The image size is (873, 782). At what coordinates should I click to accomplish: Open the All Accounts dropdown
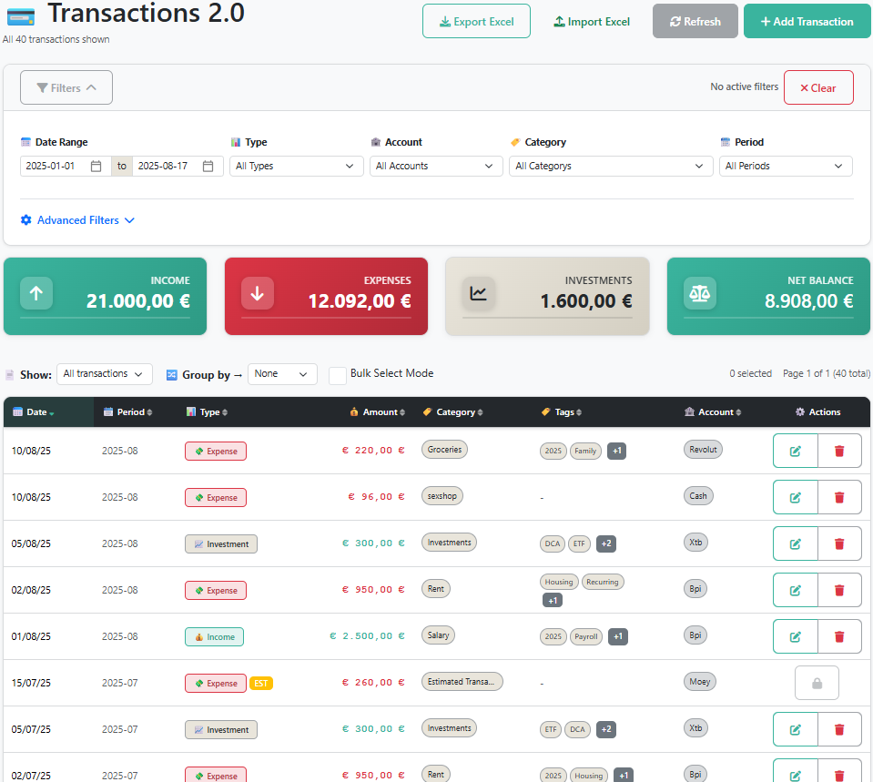point(436,167)
